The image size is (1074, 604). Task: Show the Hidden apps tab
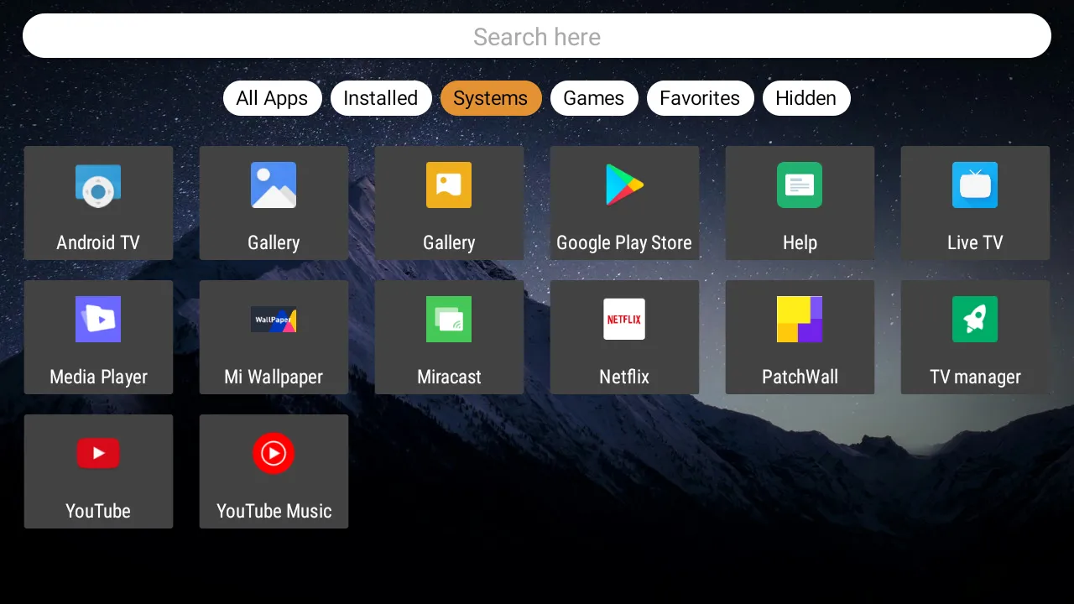(x=806, y=98)
